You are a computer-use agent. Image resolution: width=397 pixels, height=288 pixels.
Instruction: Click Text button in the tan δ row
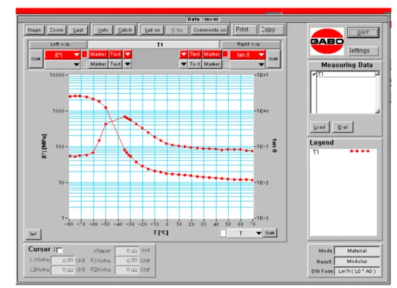coord(195,54)
